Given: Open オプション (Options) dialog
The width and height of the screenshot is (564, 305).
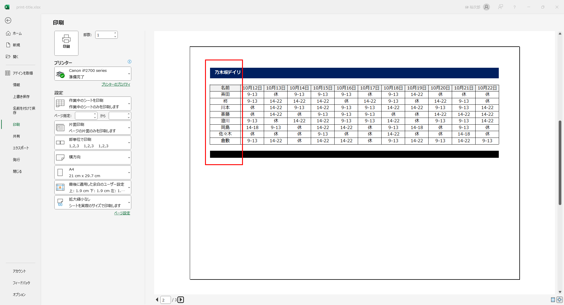Looking at the screenshot, I should tap(19, 295).
